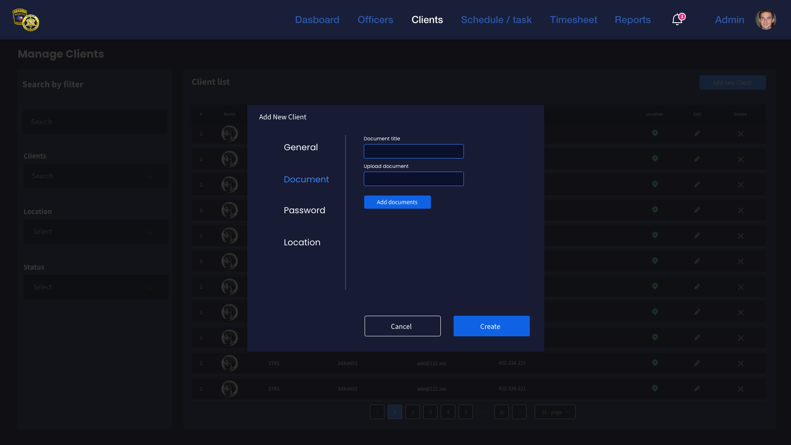The height and width of the screenshot is (445, 791).
Task: Open the Timesheet menu item
Action: coord(573,20)
